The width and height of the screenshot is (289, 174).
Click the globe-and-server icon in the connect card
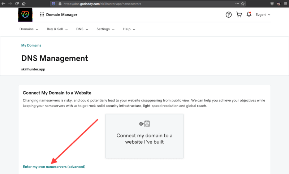(144, 124)
